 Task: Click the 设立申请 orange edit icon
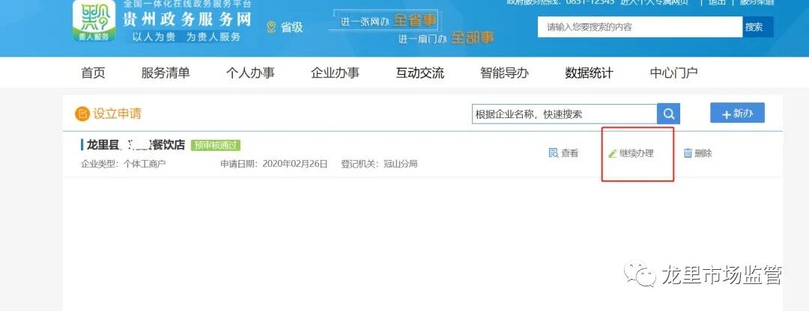(82, 114)
